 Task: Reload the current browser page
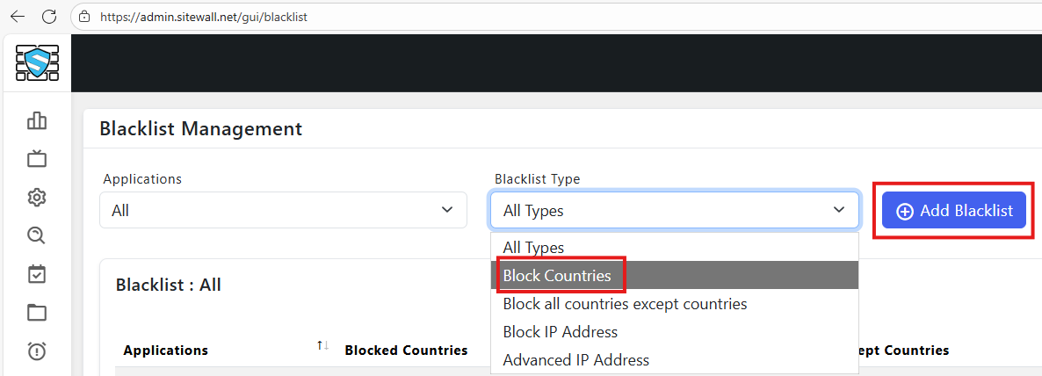pyautogui.click(x=49, y=17)
